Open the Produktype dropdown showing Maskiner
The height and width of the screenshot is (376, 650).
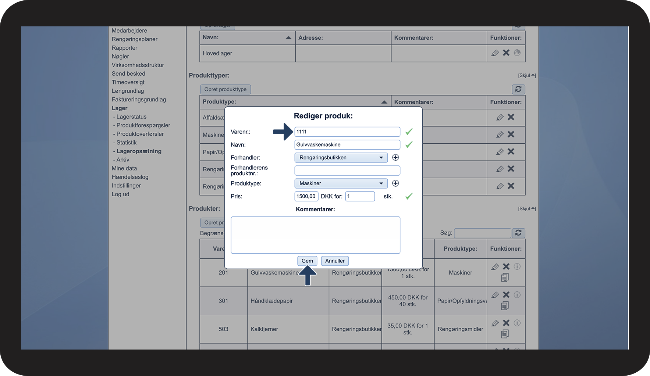coord(341,183)
